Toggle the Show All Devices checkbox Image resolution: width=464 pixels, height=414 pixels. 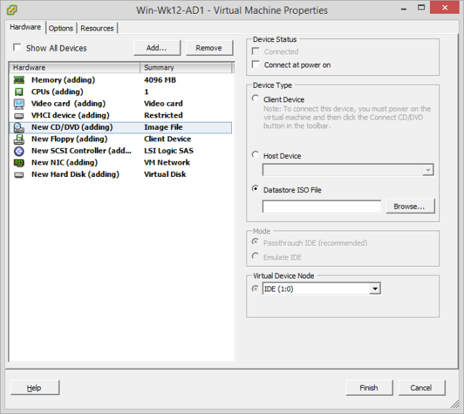[x=17, y=47]
